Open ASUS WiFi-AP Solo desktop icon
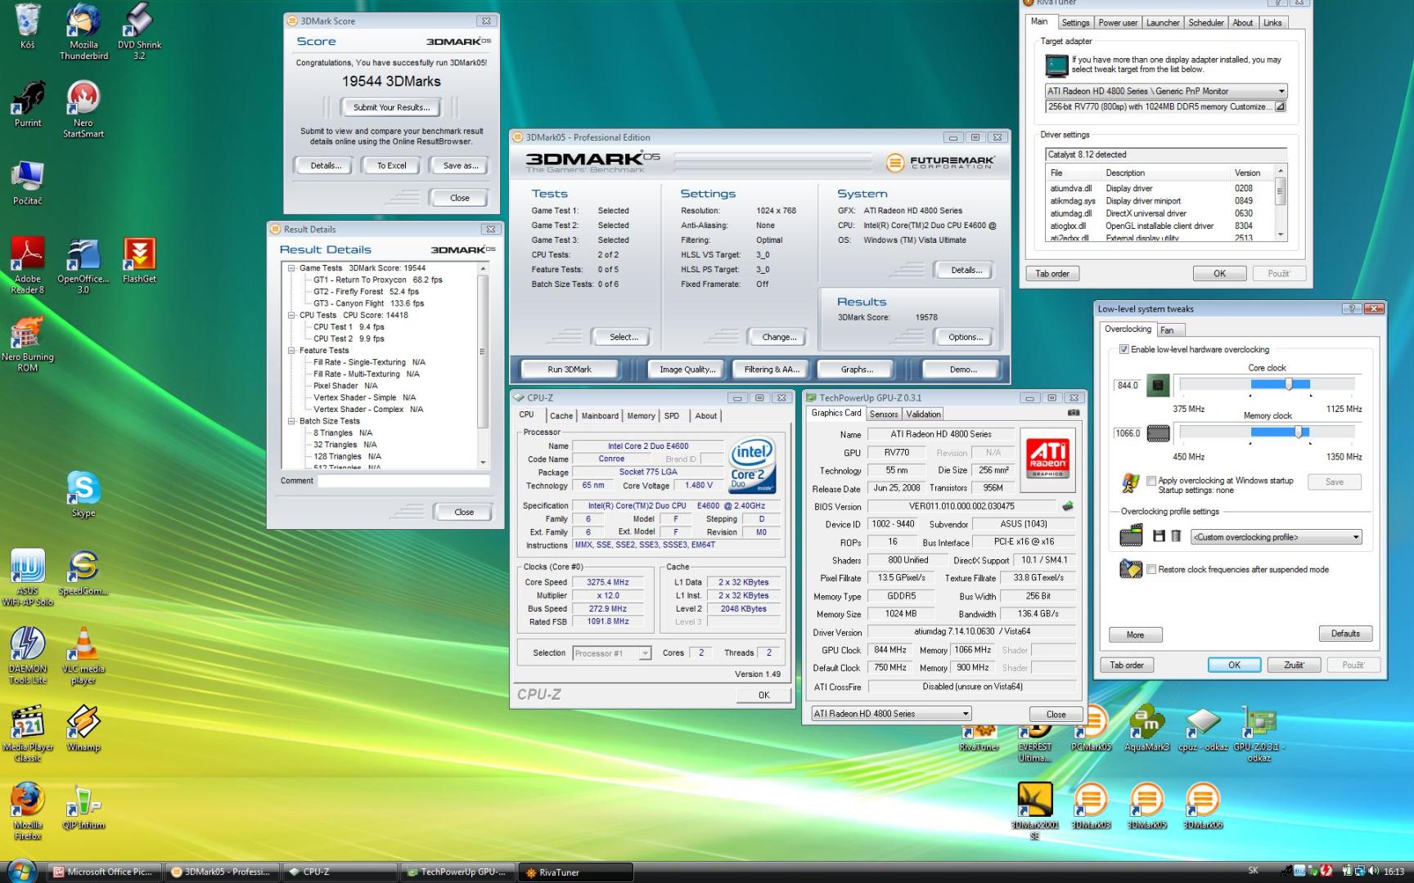This screenshot has height=883, width=1414. pyautogui.click(x=28, y=577)
